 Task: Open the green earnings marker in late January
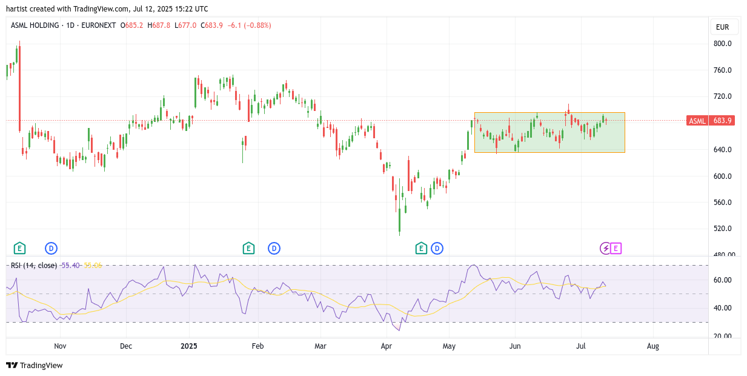click(x=248, y=248)
